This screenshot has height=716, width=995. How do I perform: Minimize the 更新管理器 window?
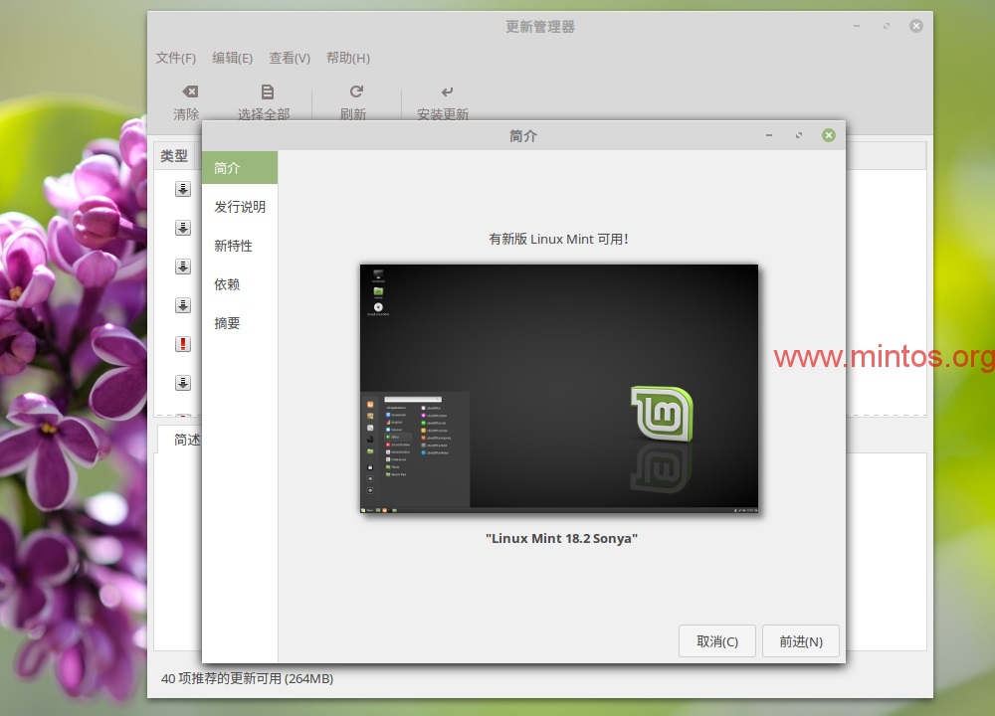coord(857,26)
